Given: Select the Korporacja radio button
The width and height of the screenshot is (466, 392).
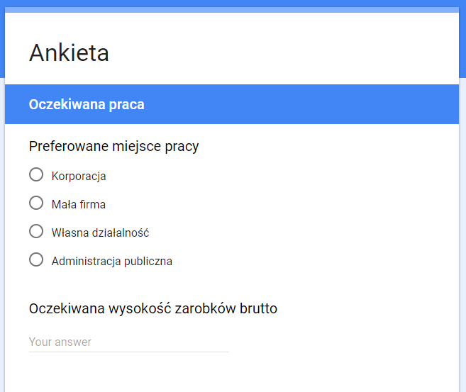Looking at the screenshot, I should 36,174.
